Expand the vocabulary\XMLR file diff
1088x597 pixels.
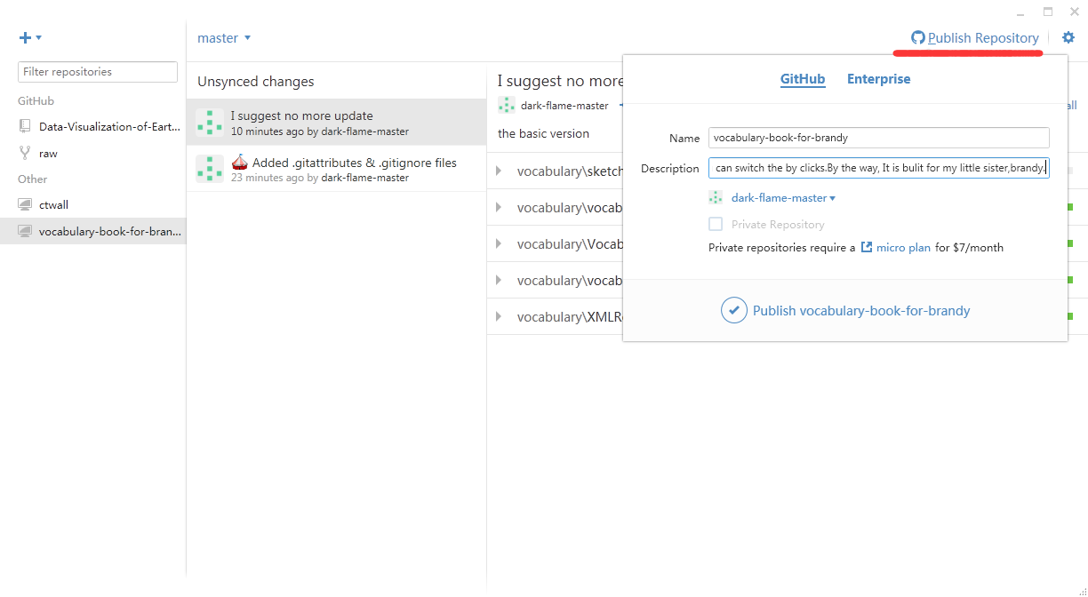[499, 316]
